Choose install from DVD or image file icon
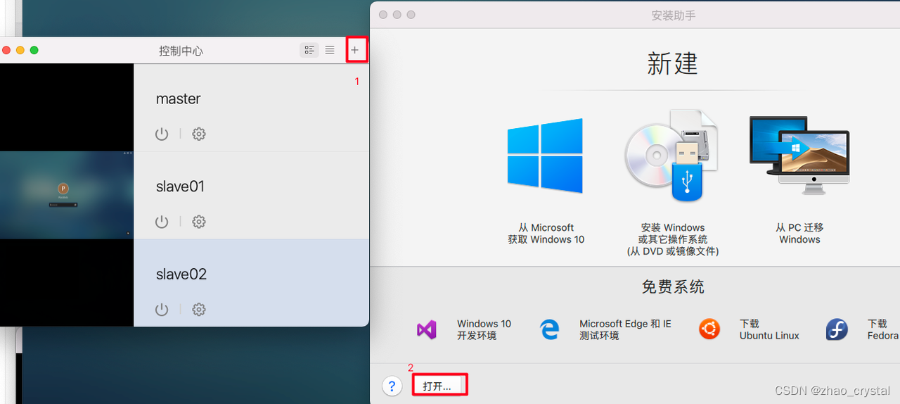The height and width of the screenshot is (404, 900). [x=672, y=155]
